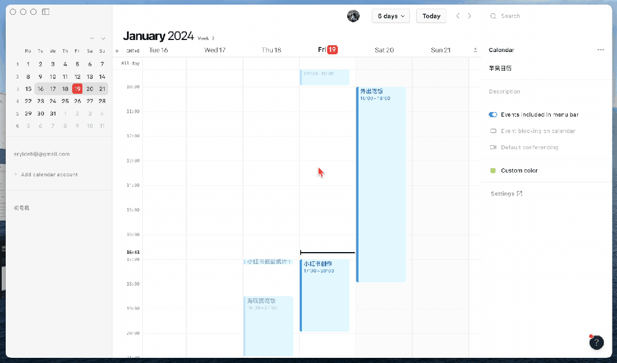Go to next month with the down chevron
This screenshot has height=363, width=617.
pyautogui.click(x=103, y=38)
